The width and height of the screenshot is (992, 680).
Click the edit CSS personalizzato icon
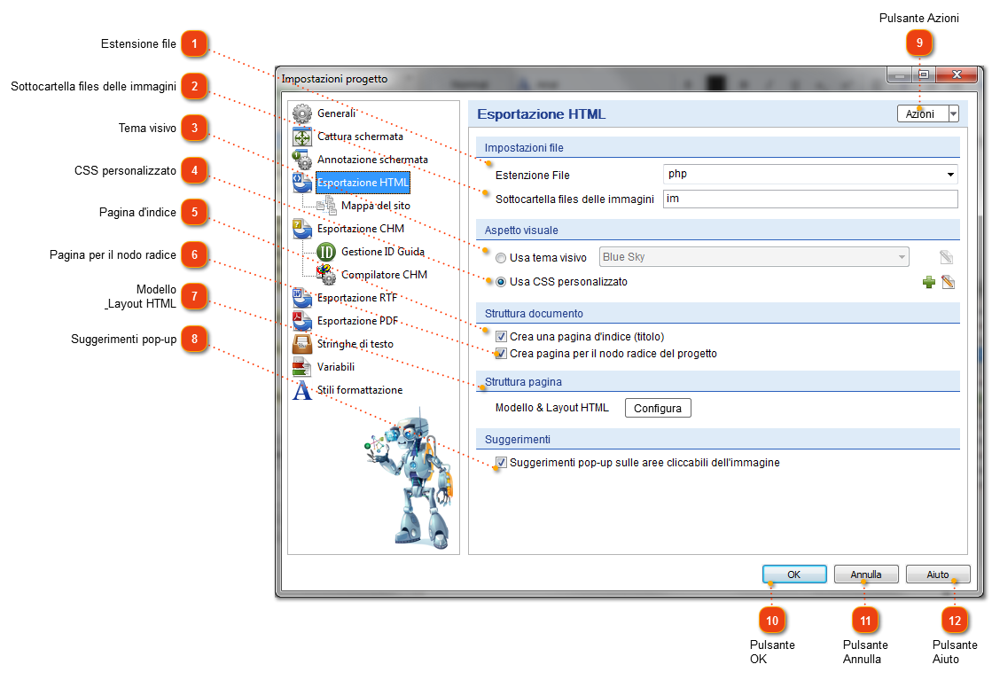(948, 283)
